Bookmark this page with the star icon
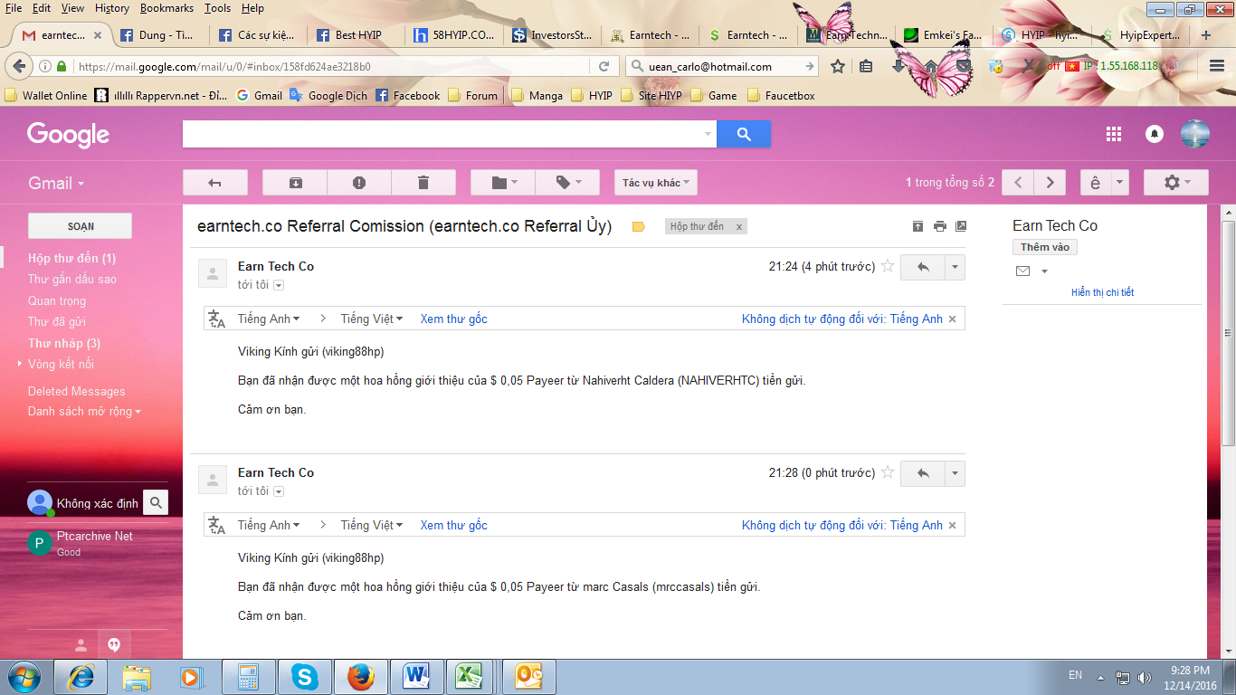 838,66
